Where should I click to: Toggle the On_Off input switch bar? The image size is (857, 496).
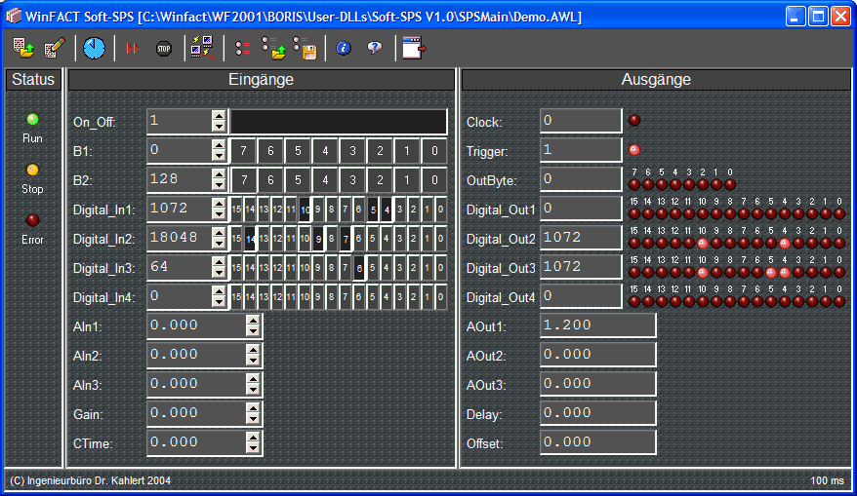pos(339,121)
